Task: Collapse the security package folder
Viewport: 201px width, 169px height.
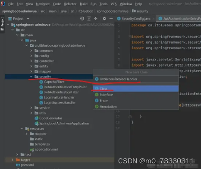Action: 31,77
